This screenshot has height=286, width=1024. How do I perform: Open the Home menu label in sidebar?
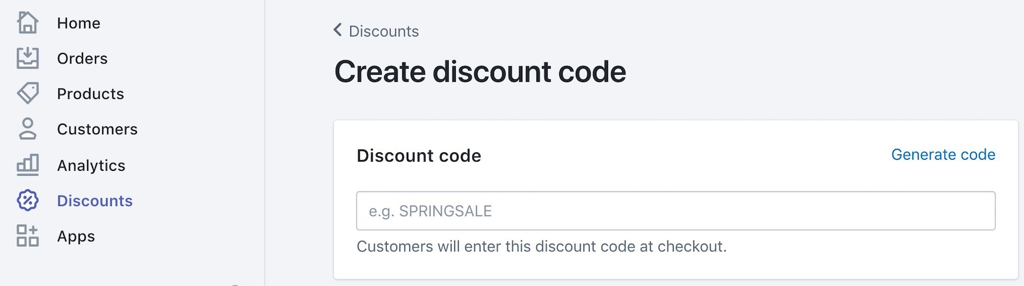[x=79, y=23]
